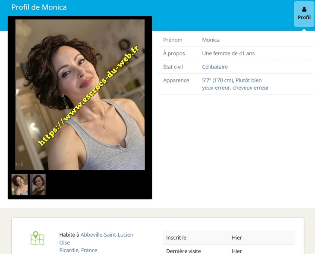This screenshot has width=315, height=254.
Task: Select the first photo thumbnail
Action: tap(19, 185)
